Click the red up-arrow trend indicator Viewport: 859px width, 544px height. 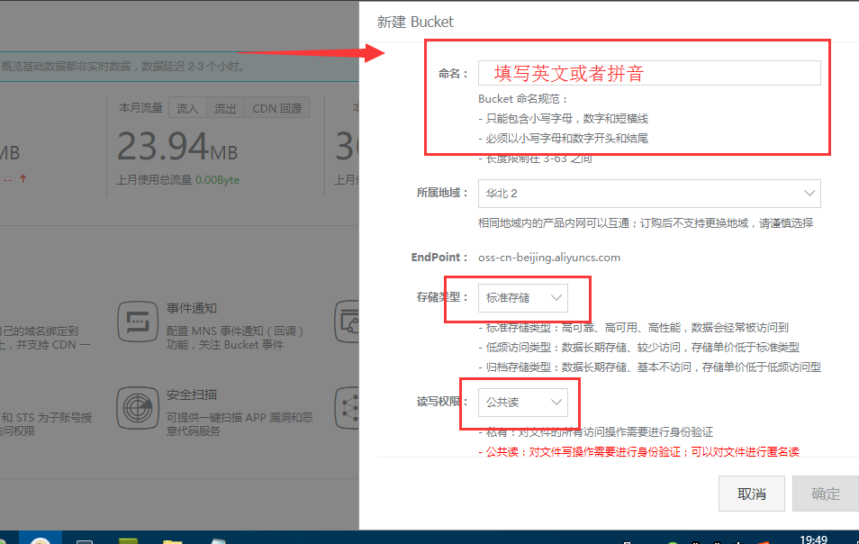point(23,178)
